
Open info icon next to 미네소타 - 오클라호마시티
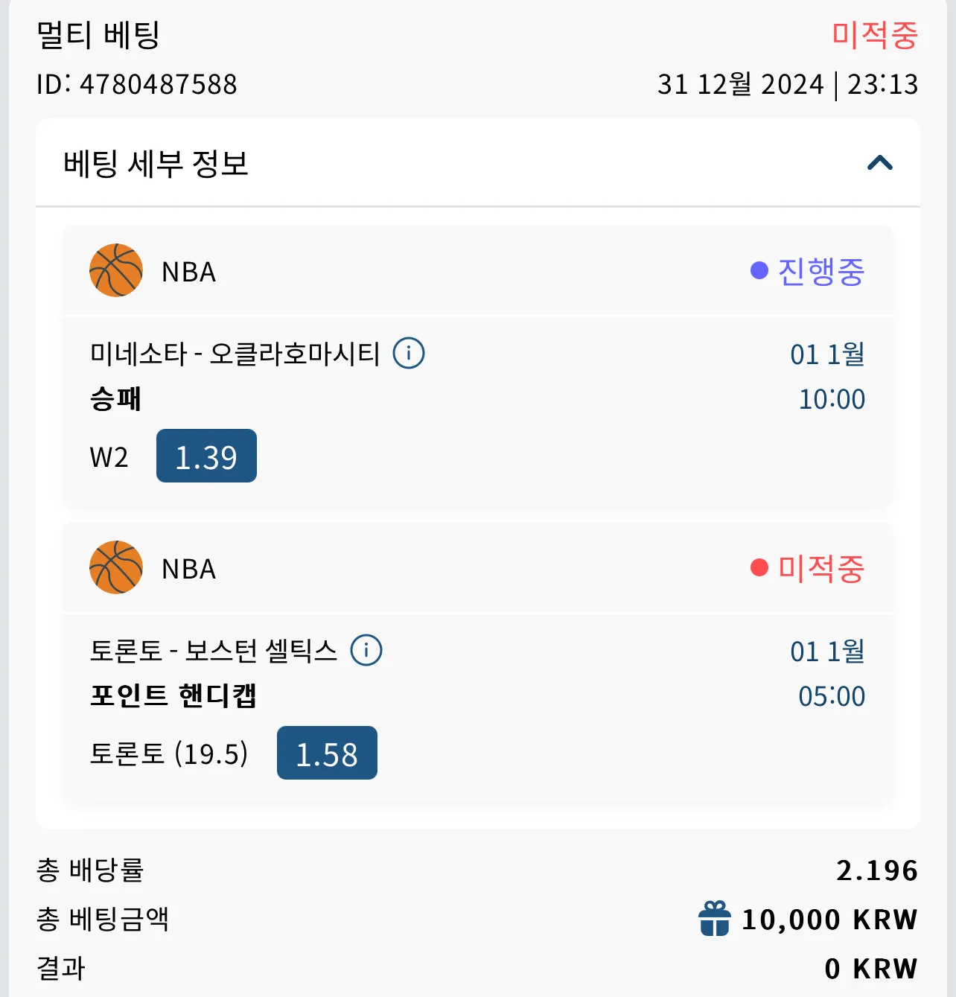pos(409,353)
